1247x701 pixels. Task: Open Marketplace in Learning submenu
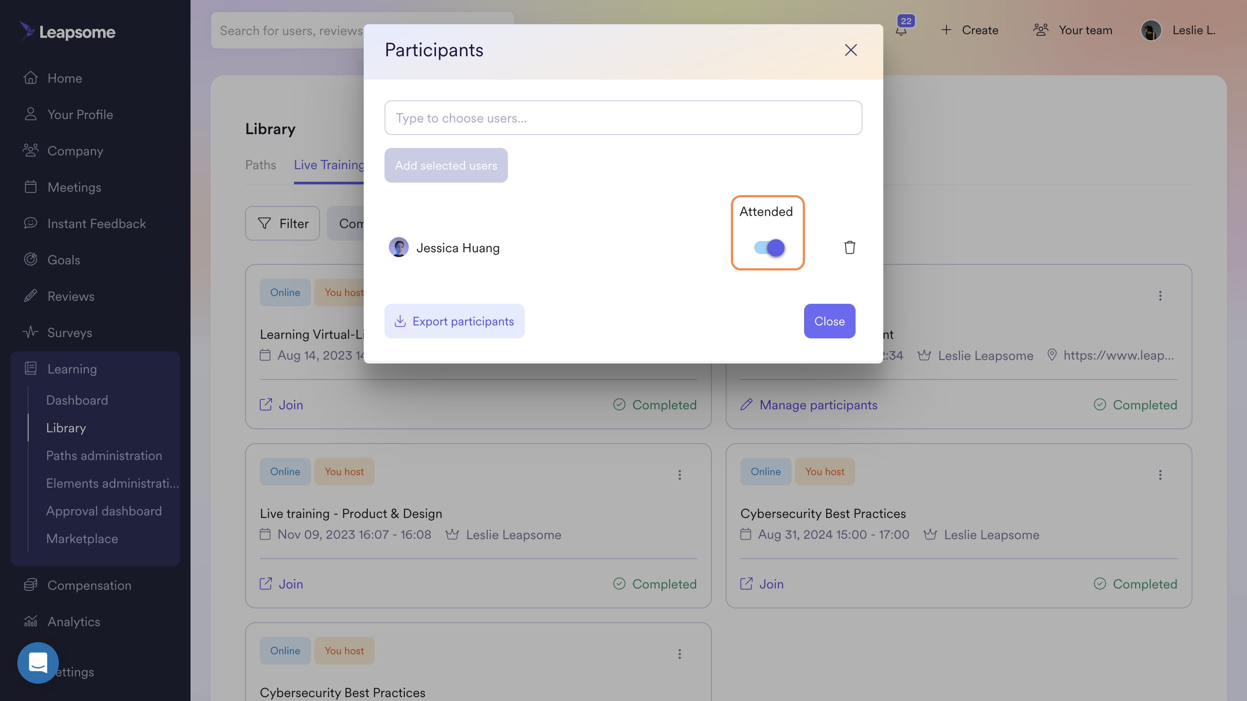[82, 538]
